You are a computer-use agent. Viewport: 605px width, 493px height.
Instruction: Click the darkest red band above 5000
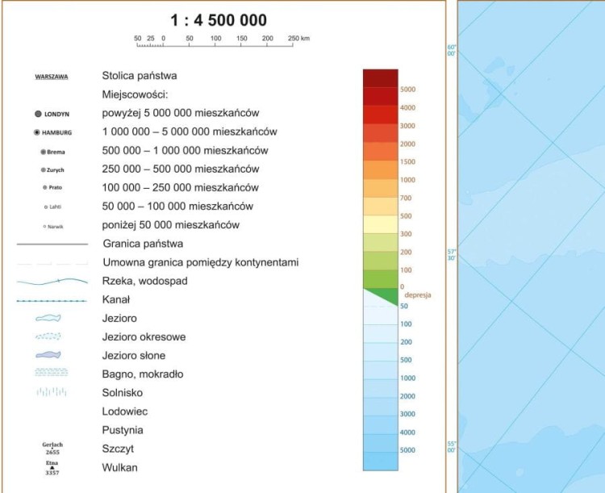click(x=381, y=78)
